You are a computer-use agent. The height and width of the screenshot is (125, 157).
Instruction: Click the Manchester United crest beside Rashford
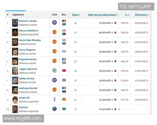click(x=54, y=32)
